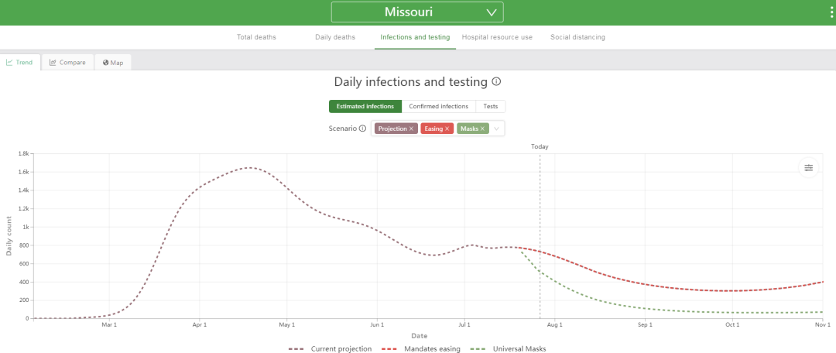Remove the Masks scenario tag

click(x=482, y=129)
